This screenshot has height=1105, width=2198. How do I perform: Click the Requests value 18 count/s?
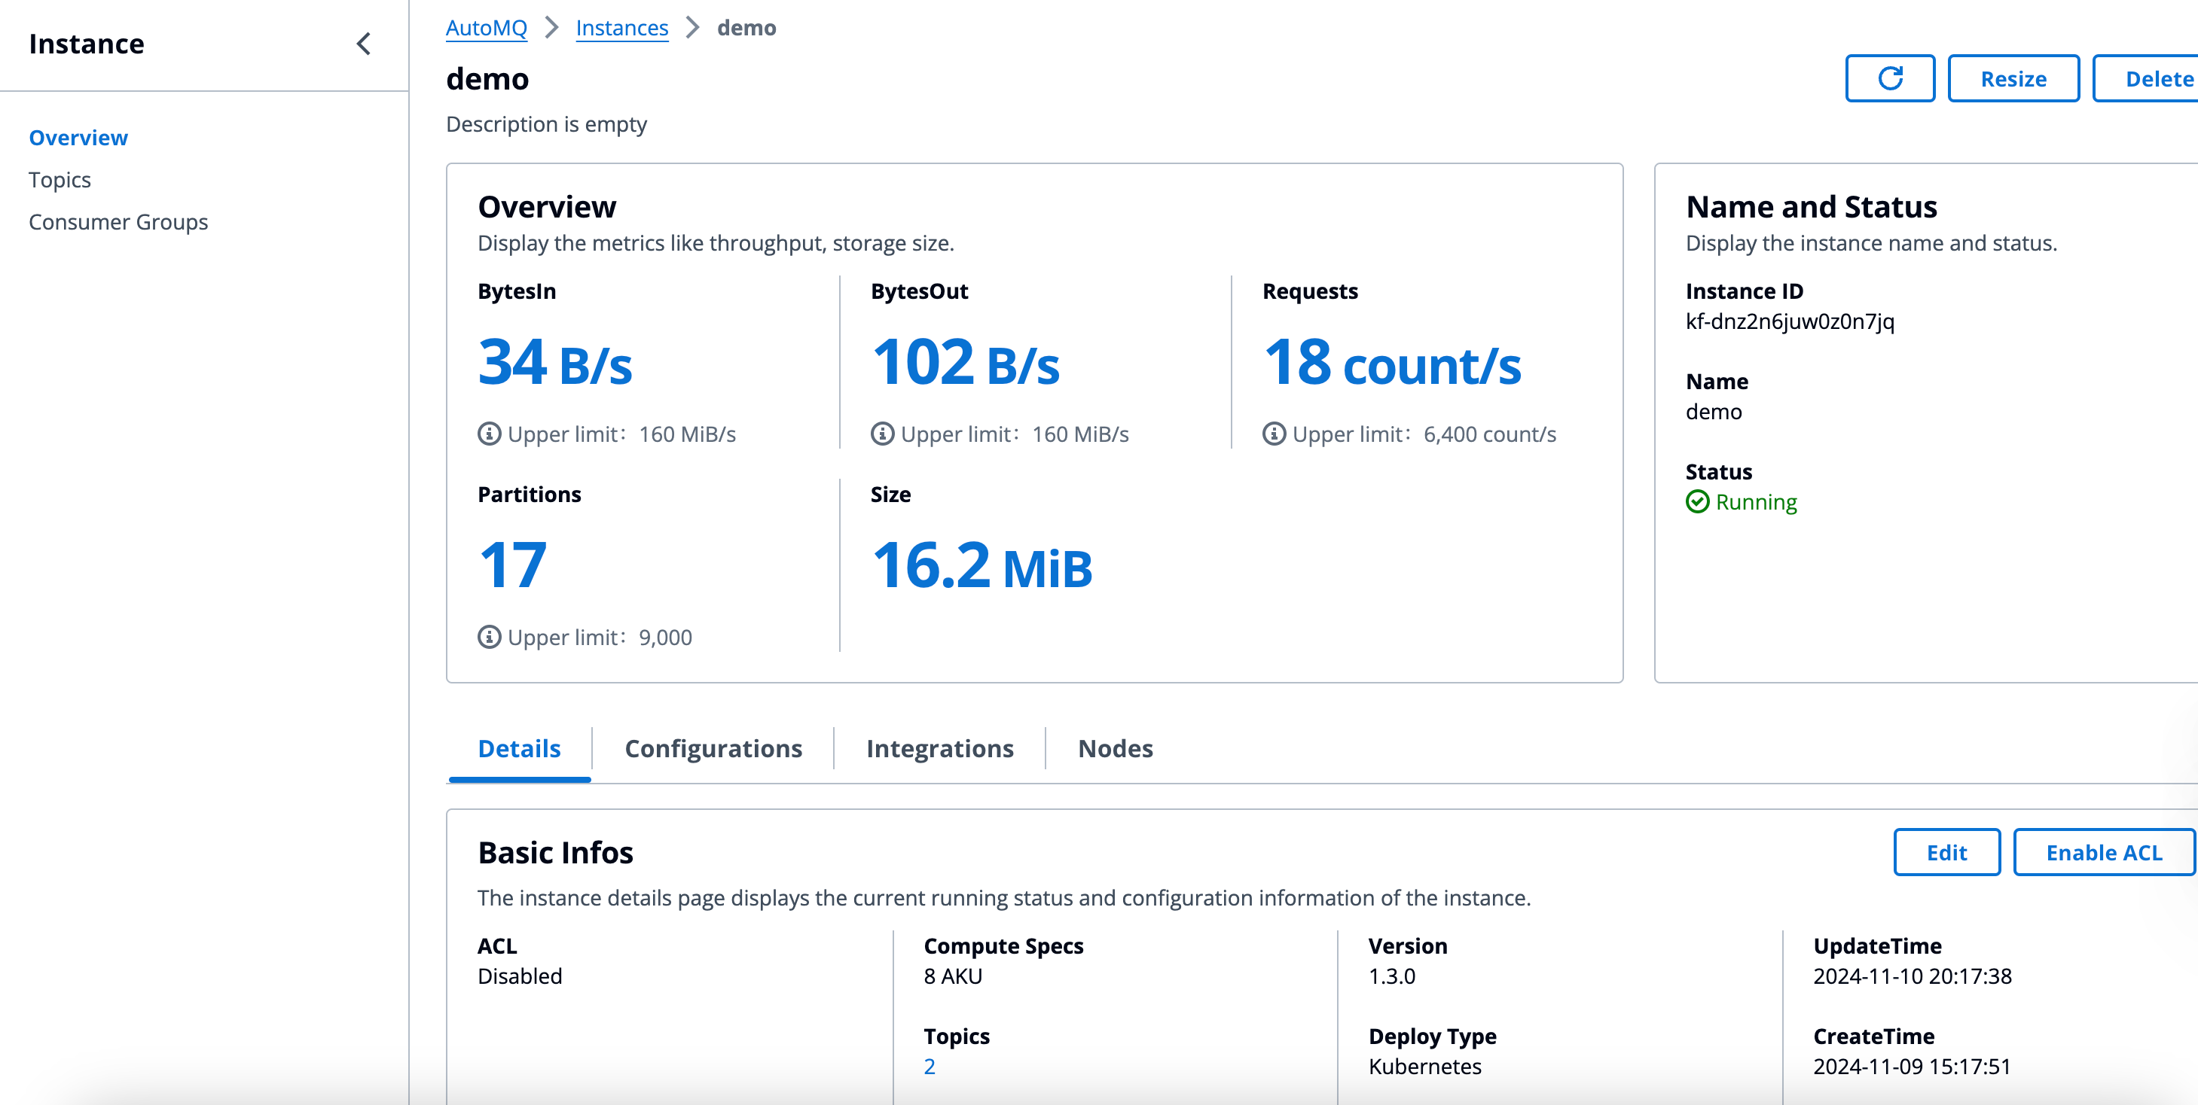[x=1393, y=362]
